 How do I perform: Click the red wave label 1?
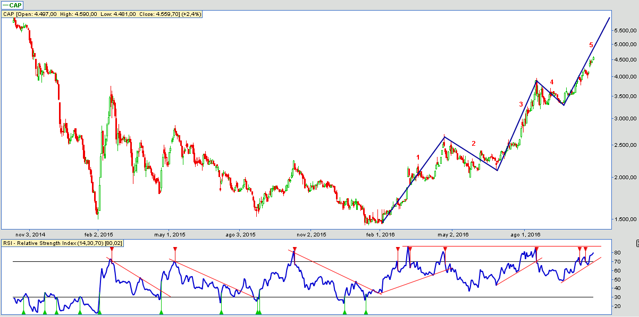[418, 157]
